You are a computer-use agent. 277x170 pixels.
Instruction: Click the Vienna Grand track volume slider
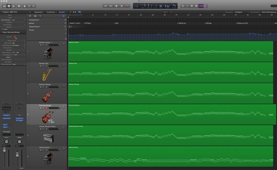[54, 150]
